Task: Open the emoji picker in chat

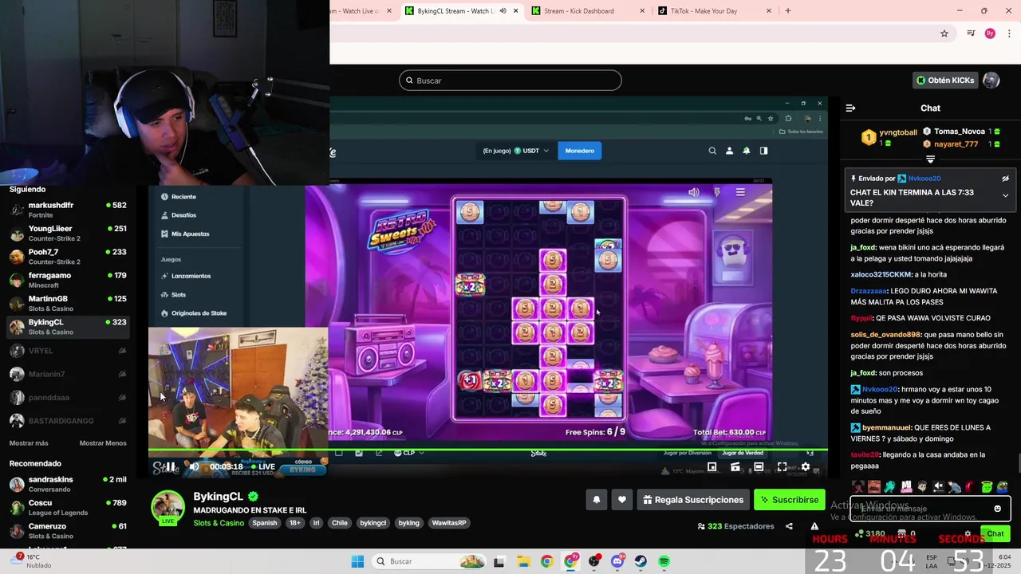Action: (x=997, y=509)
